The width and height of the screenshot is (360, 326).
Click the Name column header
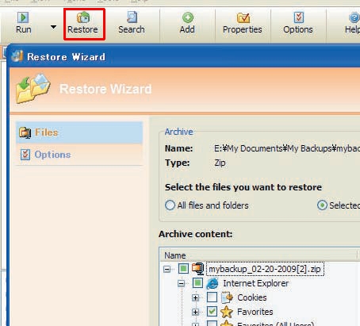259,255
